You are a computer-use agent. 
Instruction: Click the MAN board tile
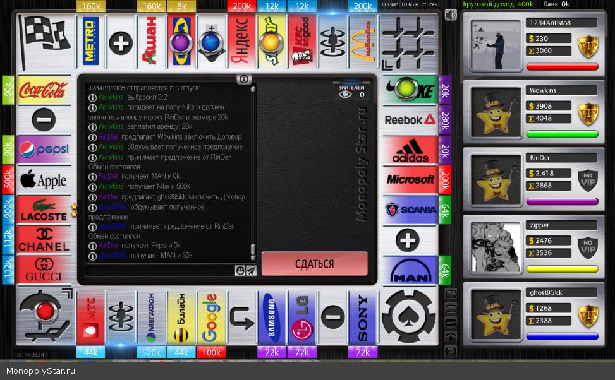pyautogui.click(x=410, y=270)
